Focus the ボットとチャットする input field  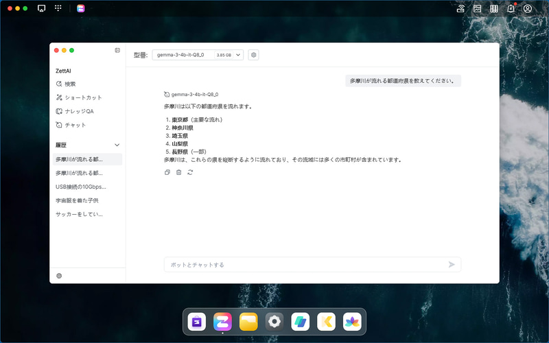312,265
